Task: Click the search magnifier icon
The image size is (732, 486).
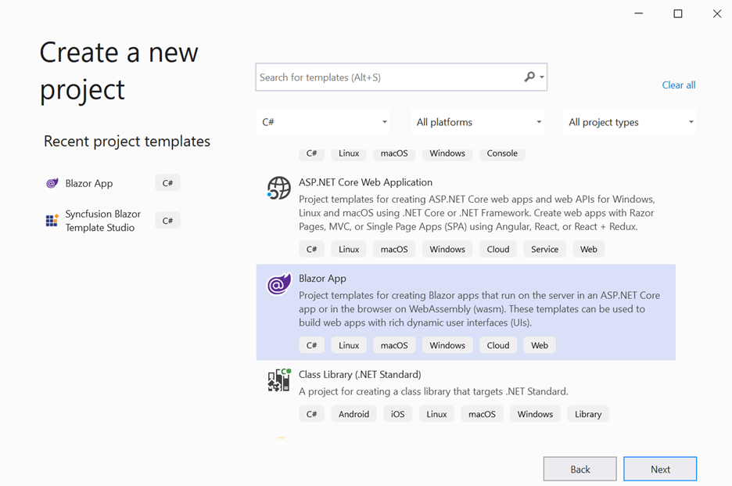Action: (x=529, y=77)
